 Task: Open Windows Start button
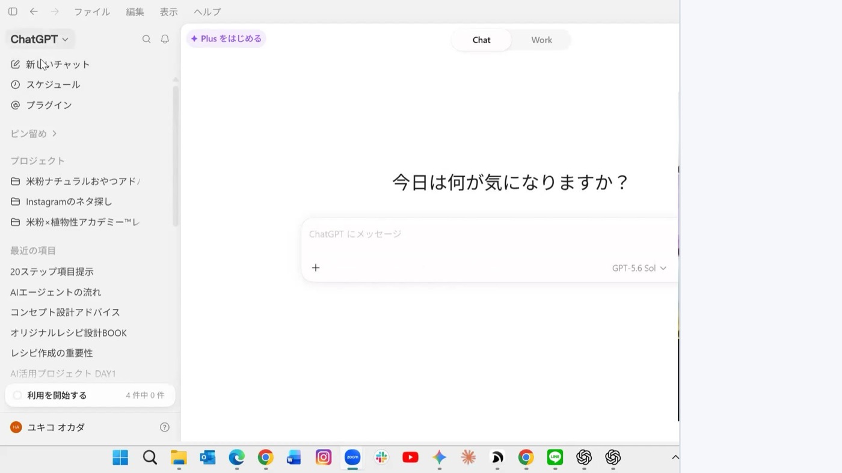[120, 457]
